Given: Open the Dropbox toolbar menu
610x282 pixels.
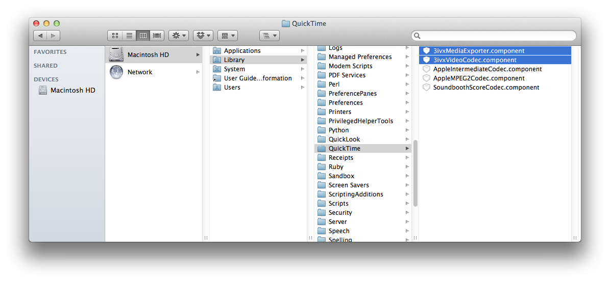Looking at the screenshot, I should click(x=203, y=36).
